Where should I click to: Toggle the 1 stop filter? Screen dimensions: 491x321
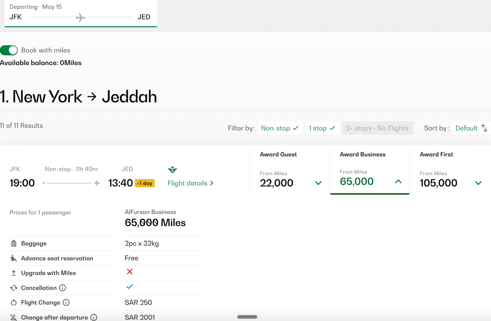(322, 128)
